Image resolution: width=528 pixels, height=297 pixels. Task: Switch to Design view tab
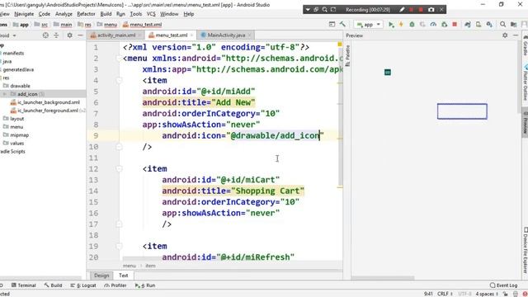pyautogui.click(x=101, y=276)
